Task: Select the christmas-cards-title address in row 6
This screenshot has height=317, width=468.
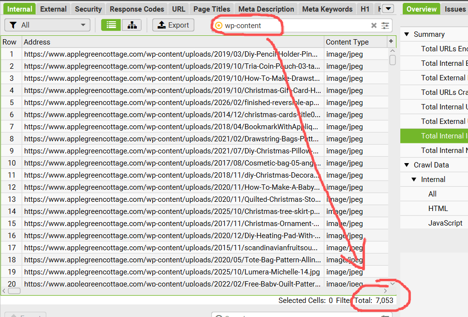Action: tap(172, 115)
